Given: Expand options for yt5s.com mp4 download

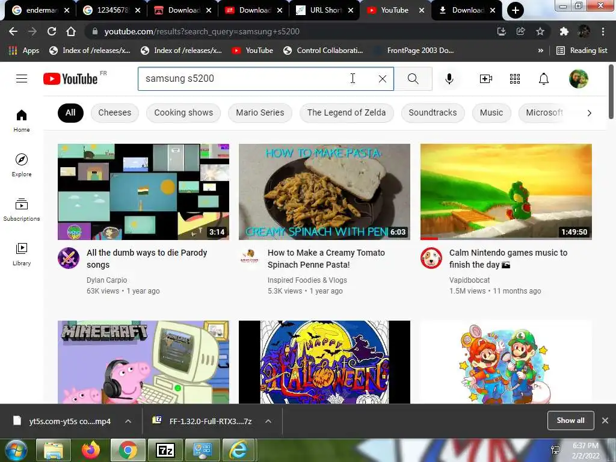Looking at the screenshot, I should coord(128,421).
